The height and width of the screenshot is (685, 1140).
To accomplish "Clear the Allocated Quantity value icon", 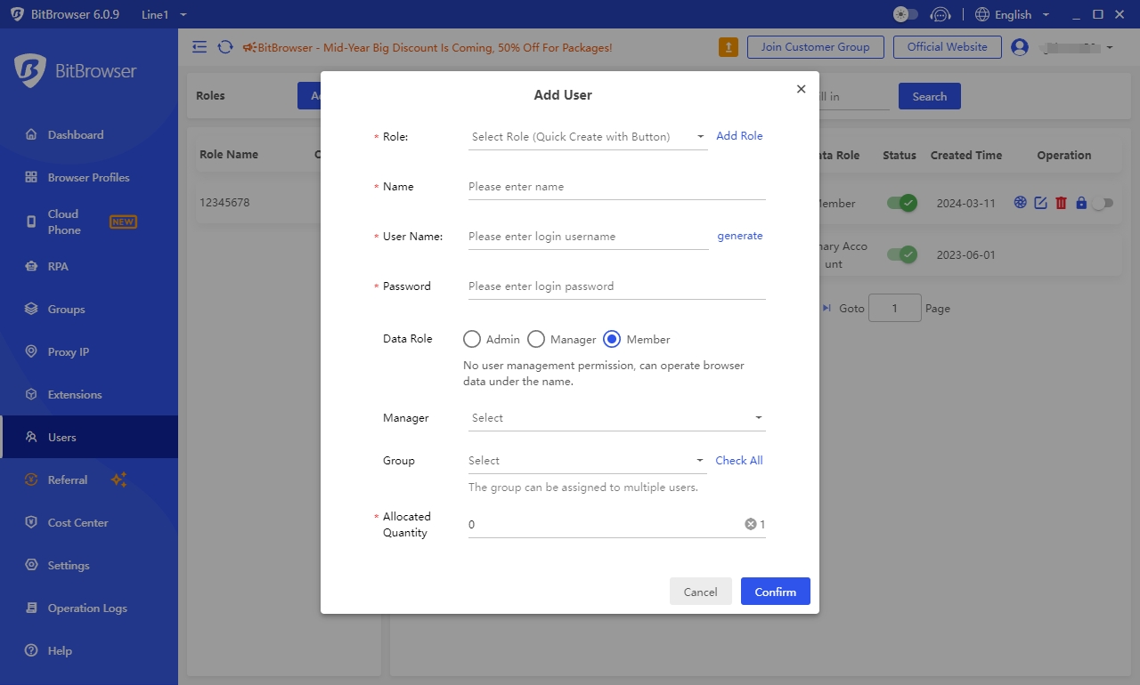I will pos(751,525).
